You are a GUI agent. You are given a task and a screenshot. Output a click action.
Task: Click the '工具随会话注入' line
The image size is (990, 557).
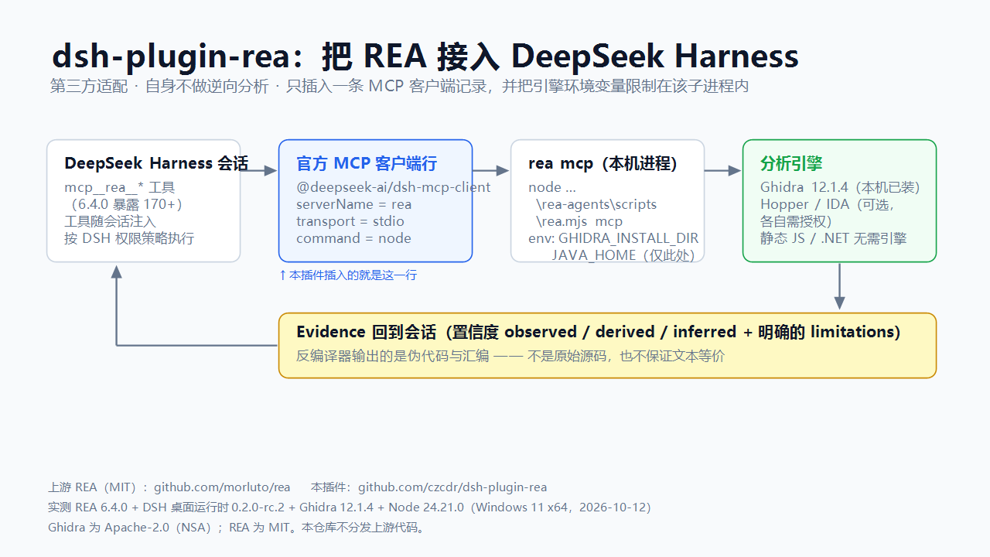pos(110,221)
